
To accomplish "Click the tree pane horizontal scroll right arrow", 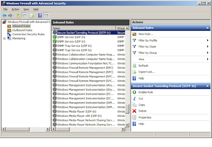I will (x=48, y=129).
